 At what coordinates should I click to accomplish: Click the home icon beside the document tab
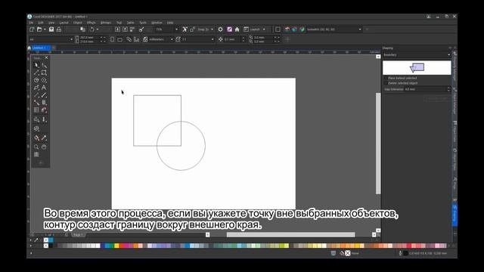pyautogui.click(x=29, y=48)
